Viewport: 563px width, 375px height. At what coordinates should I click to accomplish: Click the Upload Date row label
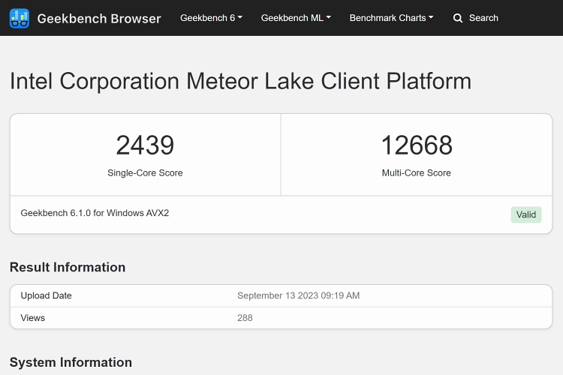pyautogui.click(x=46, y=295)
